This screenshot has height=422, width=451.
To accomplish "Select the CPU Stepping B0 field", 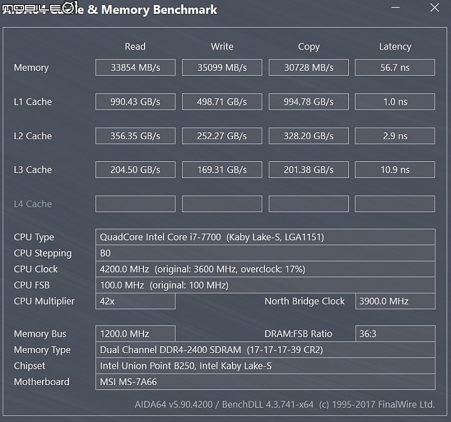I will pyautogui.click(x=265, y=253).
